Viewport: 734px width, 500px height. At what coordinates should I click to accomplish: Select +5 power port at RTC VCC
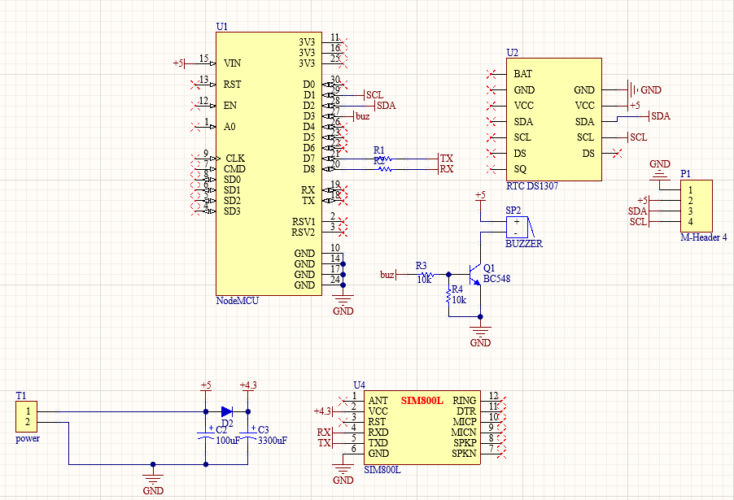point(634,106)
